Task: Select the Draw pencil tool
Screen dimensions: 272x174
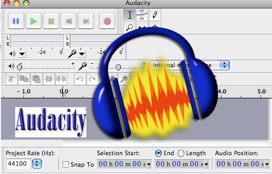Action: click(155, 15)
